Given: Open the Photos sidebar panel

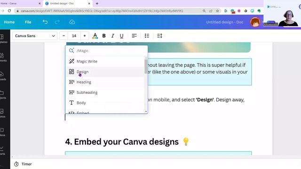Looking at the screenshot, I should (2, 113).
